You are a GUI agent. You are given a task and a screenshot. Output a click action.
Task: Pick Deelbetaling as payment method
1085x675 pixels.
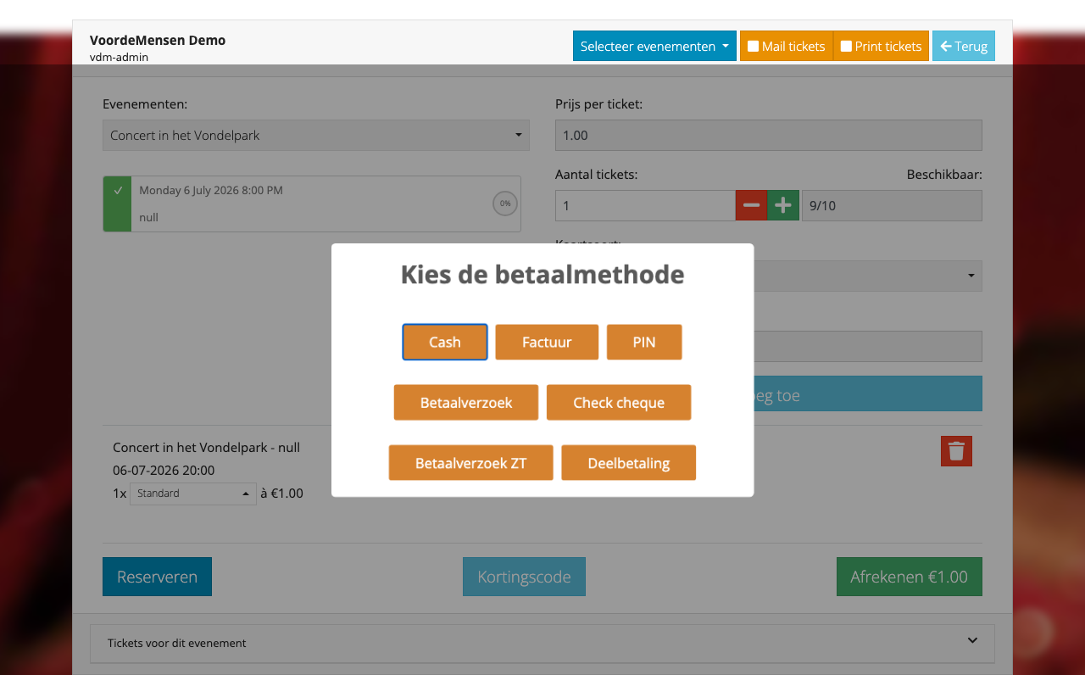pos(628,462)
